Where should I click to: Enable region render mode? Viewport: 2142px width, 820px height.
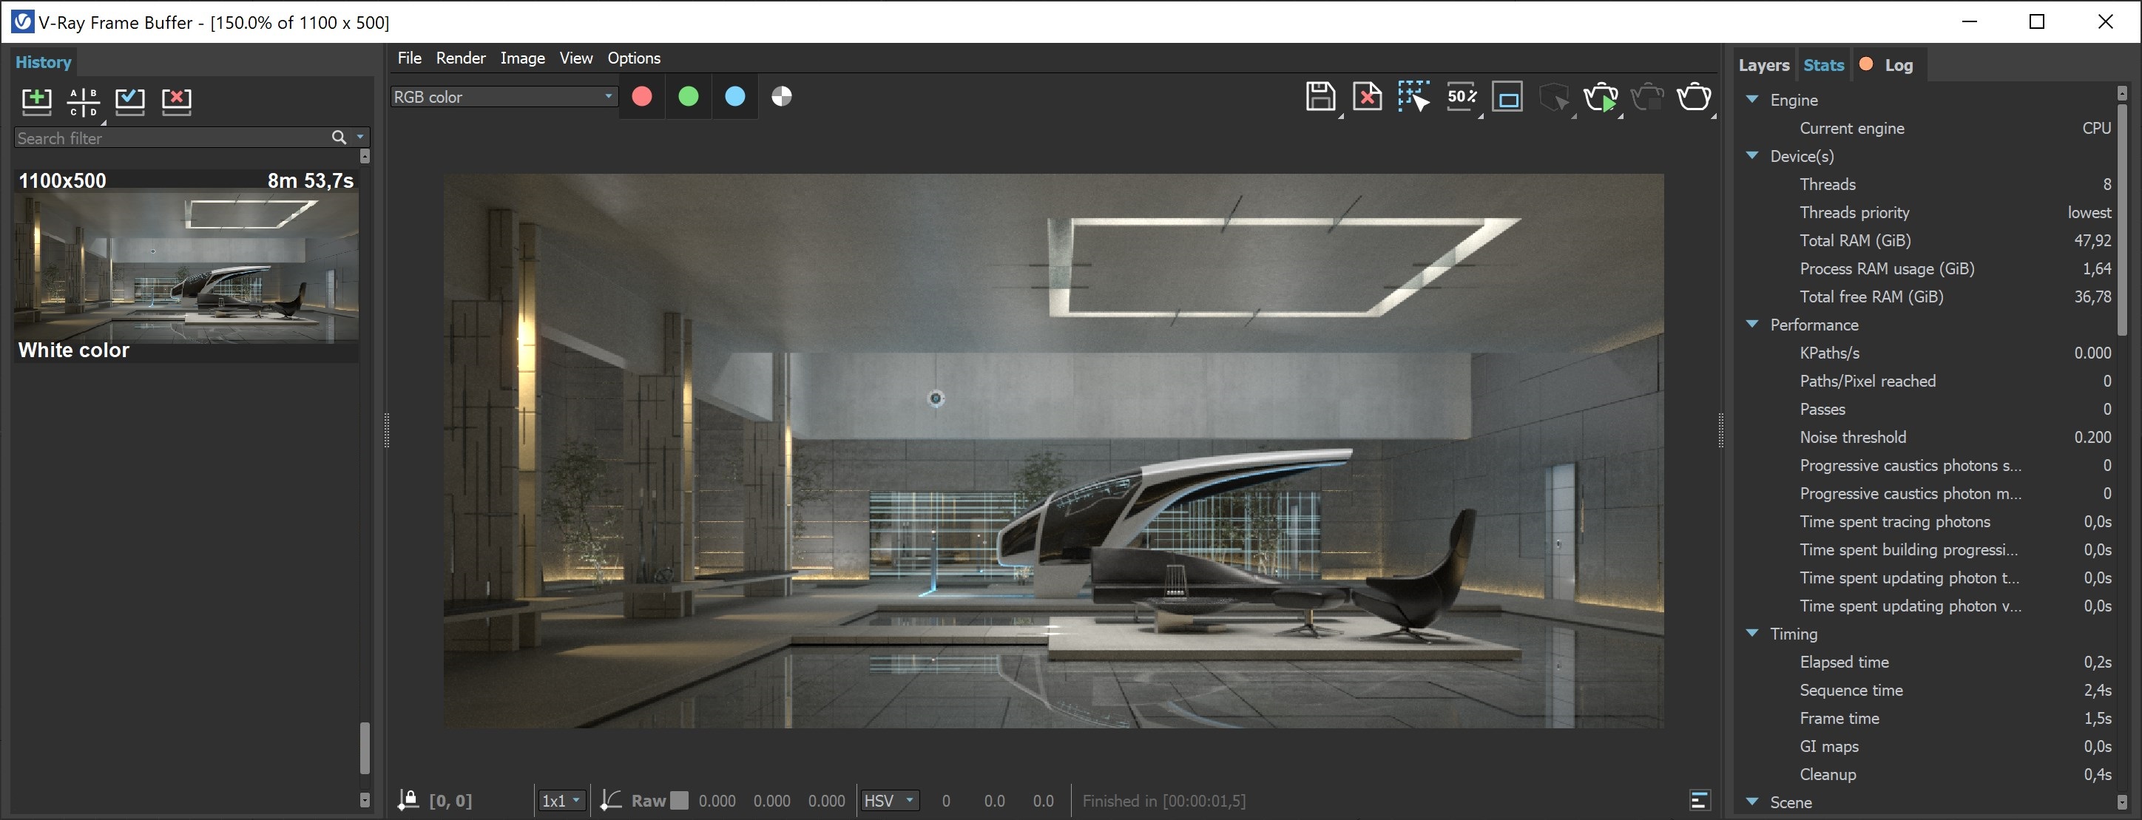coord(1413,96)
